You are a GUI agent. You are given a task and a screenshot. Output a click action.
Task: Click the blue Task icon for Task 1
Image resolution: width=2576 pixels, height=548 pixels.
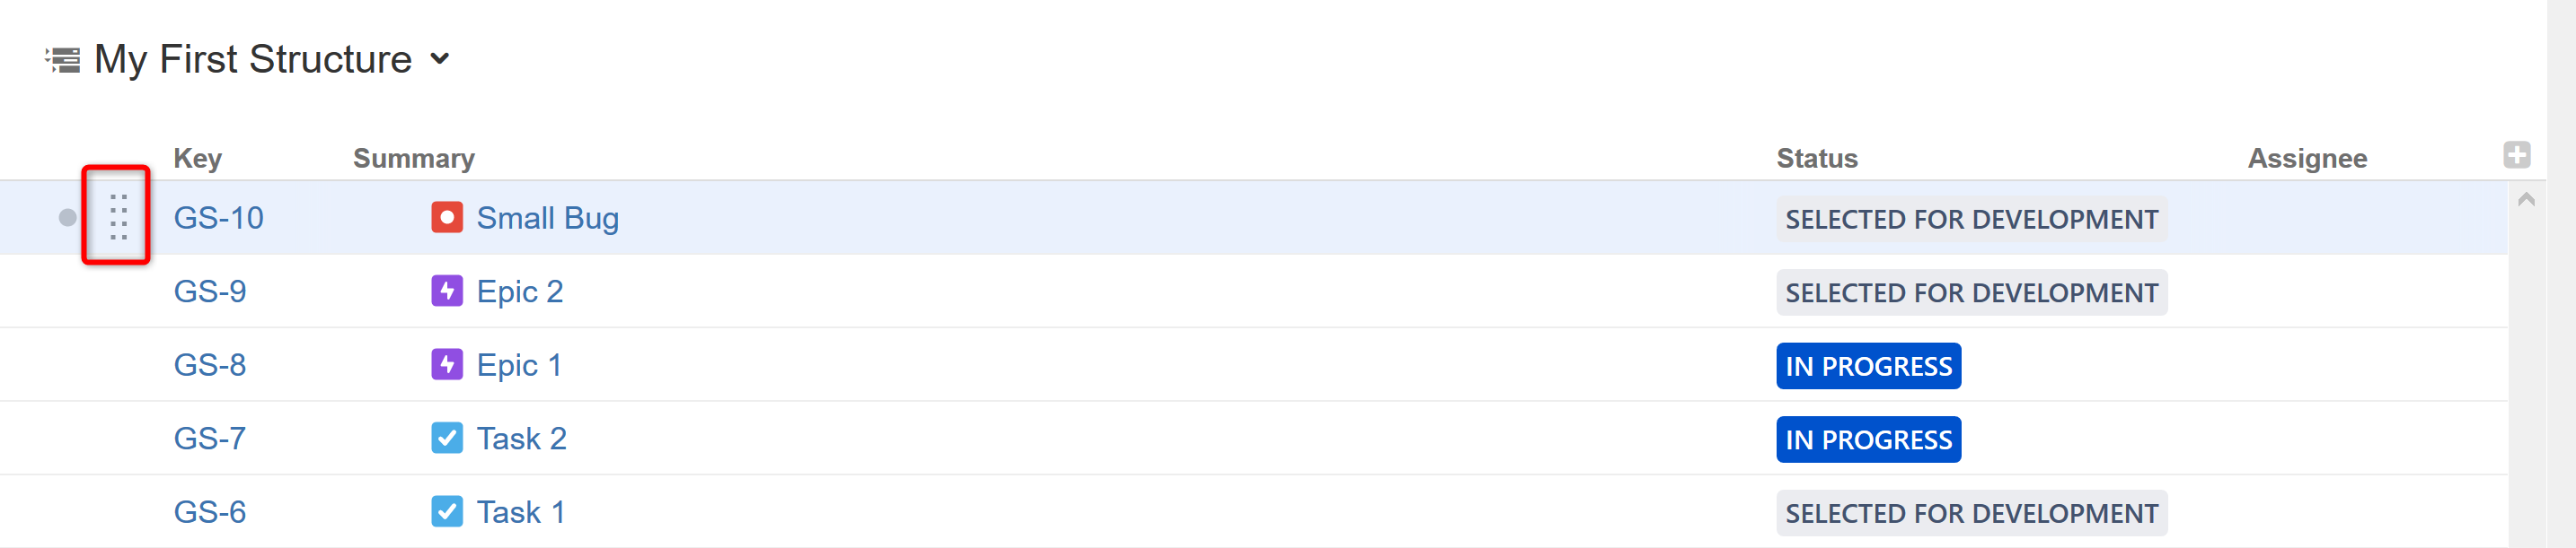click(x=446, y=512)
